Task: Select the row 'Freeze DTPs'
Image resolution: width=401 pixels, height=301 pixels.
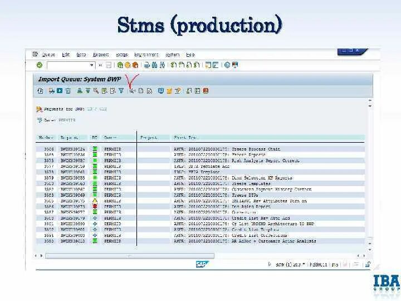Action: click(200, 195)
